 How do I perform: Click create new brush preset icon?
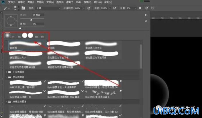click(146, 21)
